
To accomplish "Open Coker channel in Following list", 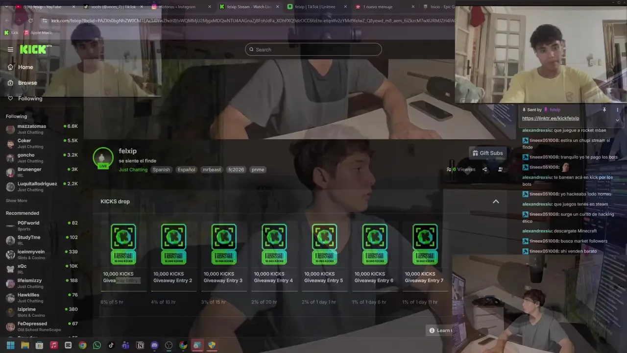I will pyautogui.click(x=42, y=144).
